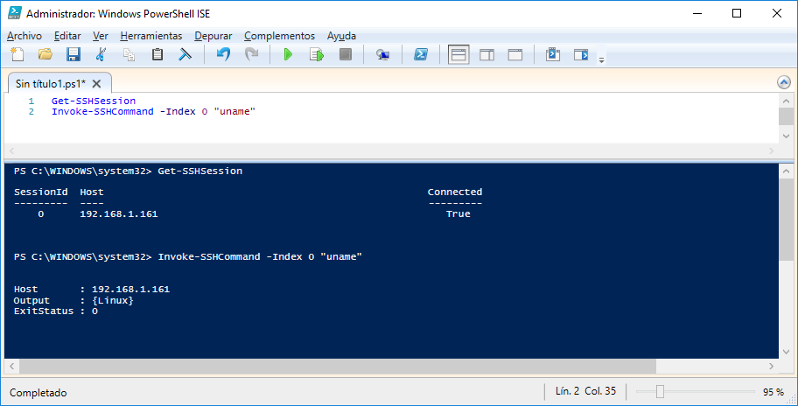Viewport: 798px width, 406px height.
Task: Collapse the script pane with the chevron
Action: click(x=784, y=82)
